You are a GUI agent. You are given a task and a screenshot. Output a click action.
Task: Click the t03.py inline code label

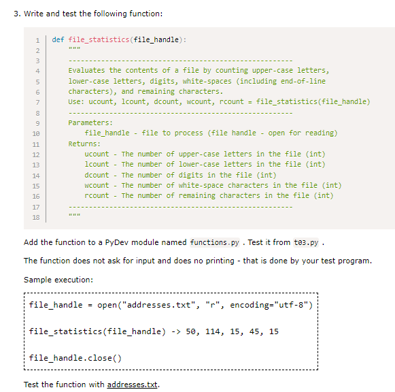[x=306, y=242]
